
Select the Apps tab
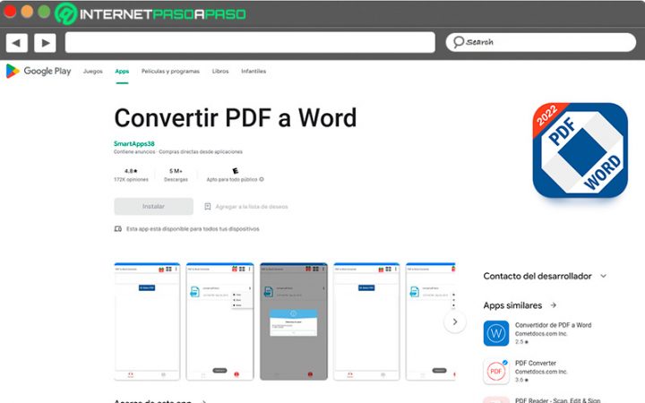click(122, 71)
